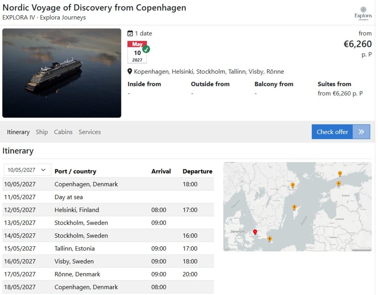Click the €6,260 headline price
The width and height of the screenshot is (378, 295).
(357, 44)
